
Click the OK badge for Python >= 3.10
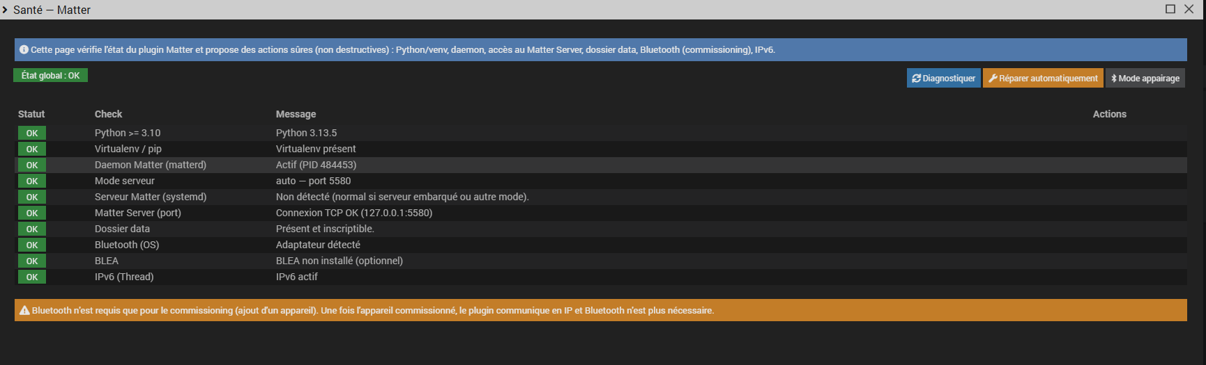[32, 133]
